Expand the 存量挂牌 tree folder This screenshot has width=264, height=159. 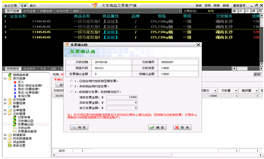point(5,103)
